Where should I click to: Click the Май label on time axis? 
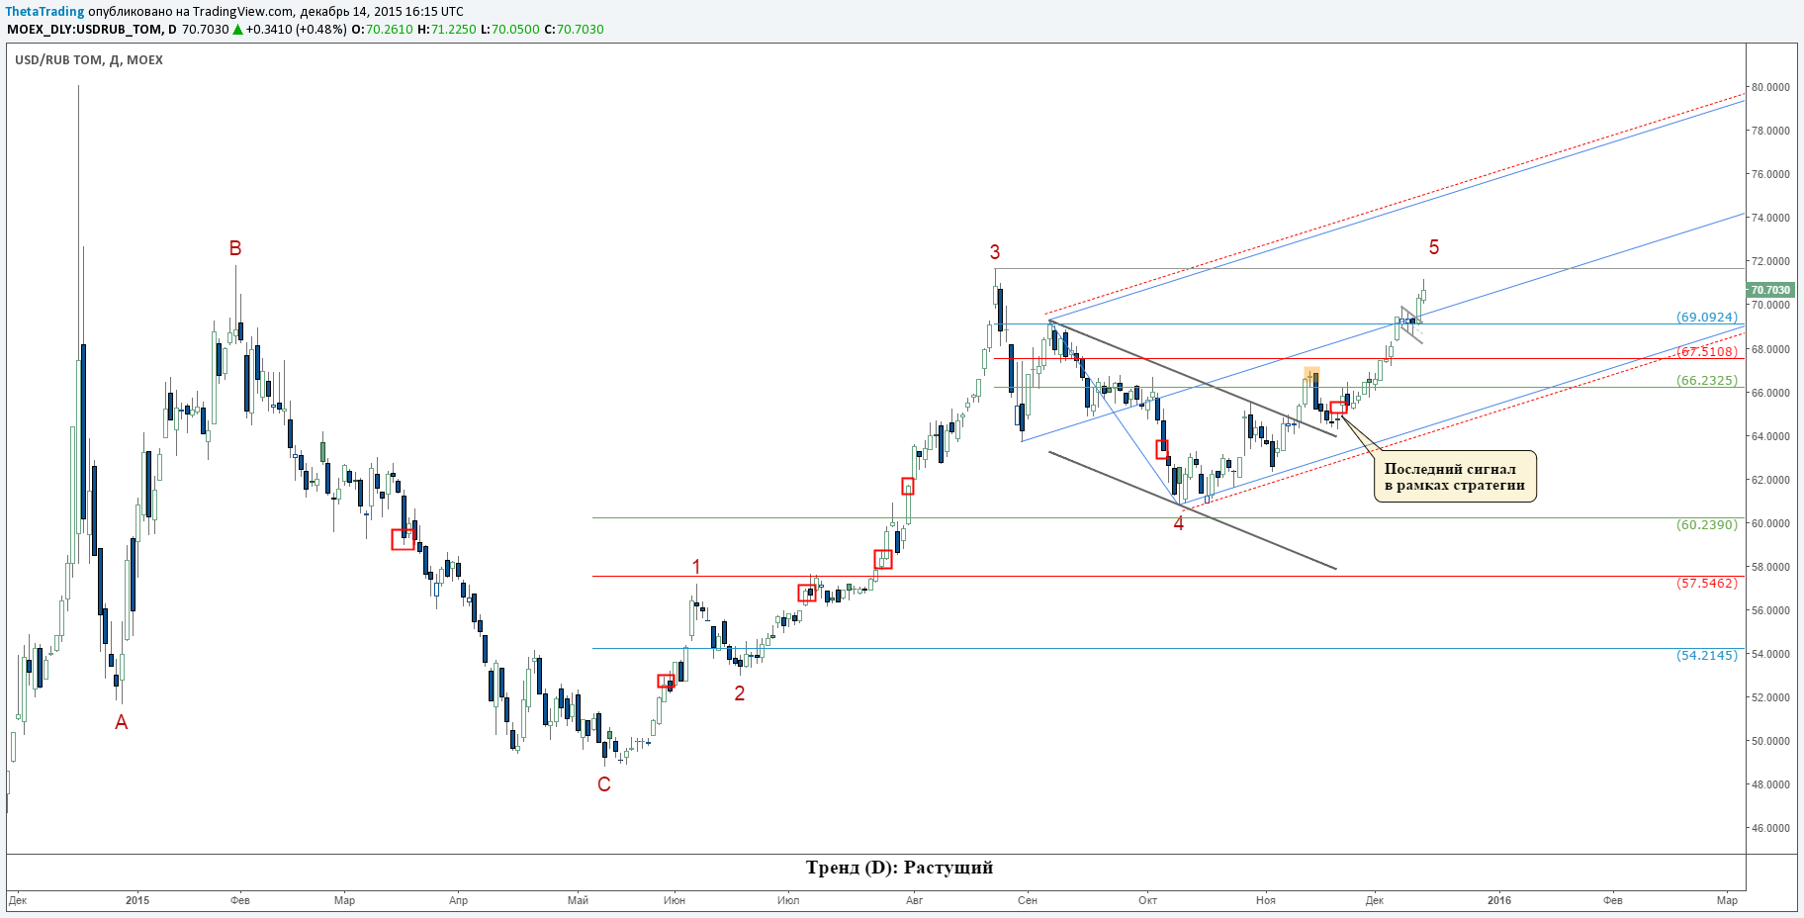pyautogui.click(x=579, y=900)
